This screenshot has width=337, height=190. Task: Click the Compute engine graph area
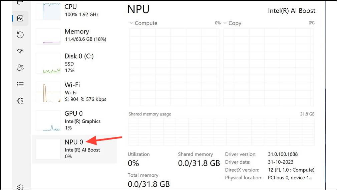[x=175, y=67]
